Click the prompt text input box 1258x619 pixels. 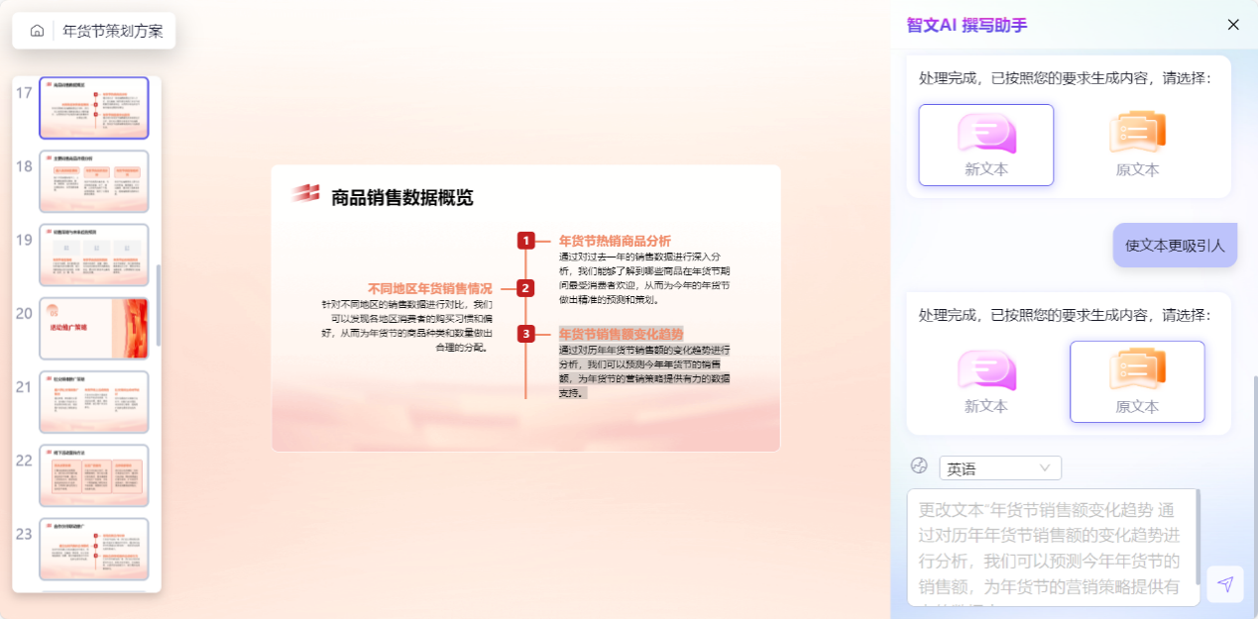coord(1053,547)
